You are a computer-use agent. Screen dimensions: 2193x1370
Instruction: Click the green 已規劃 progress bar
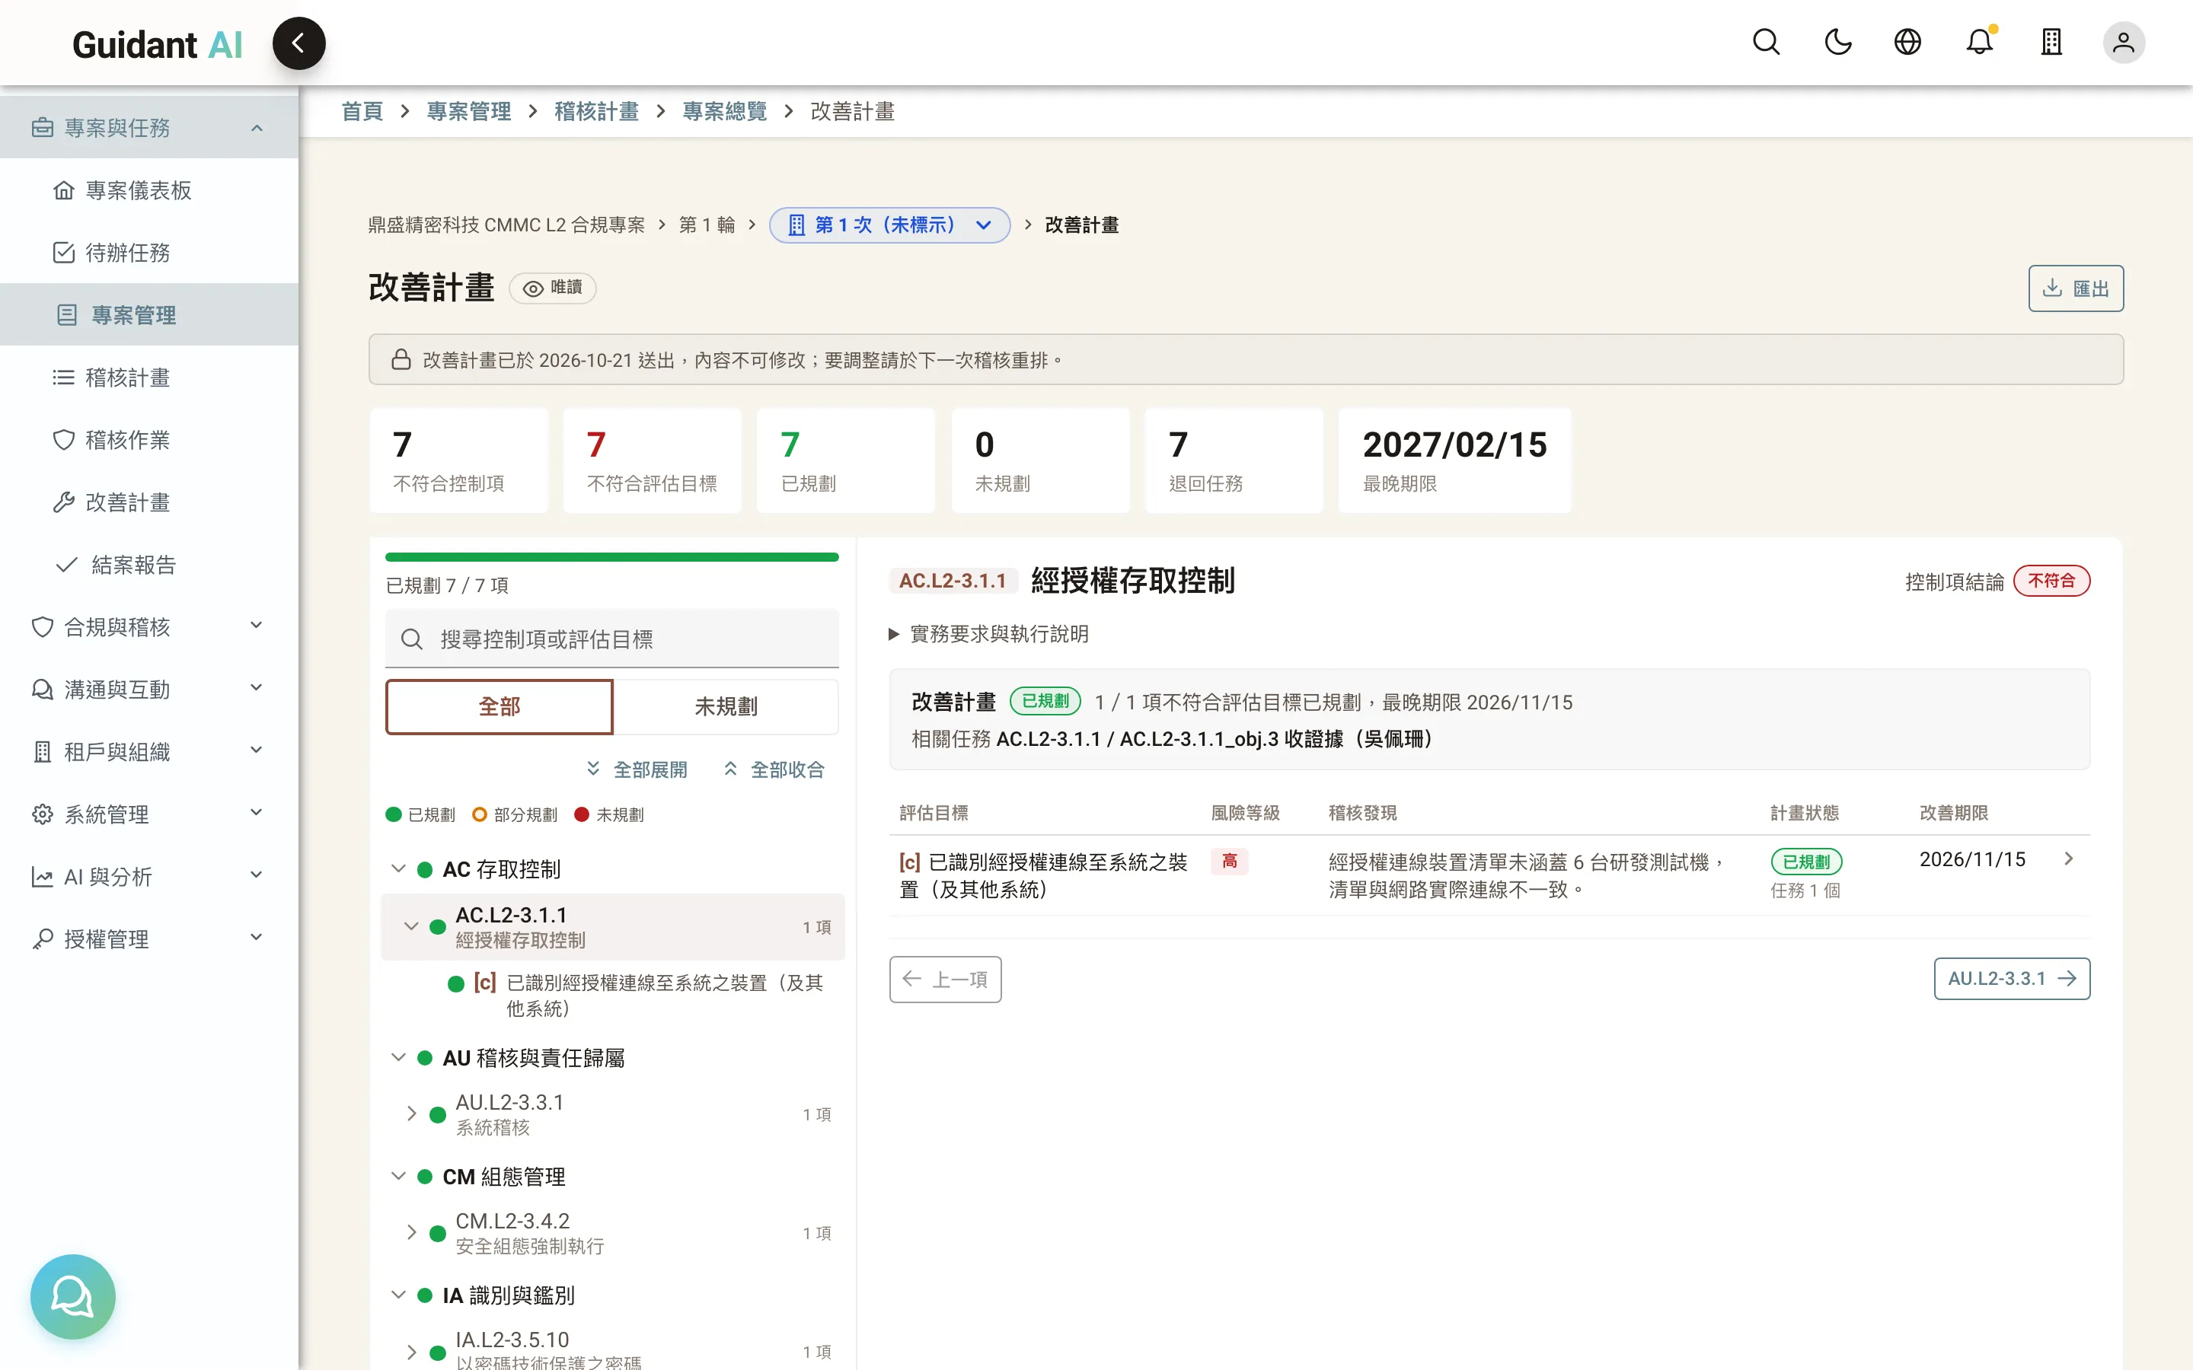[611, 557]
